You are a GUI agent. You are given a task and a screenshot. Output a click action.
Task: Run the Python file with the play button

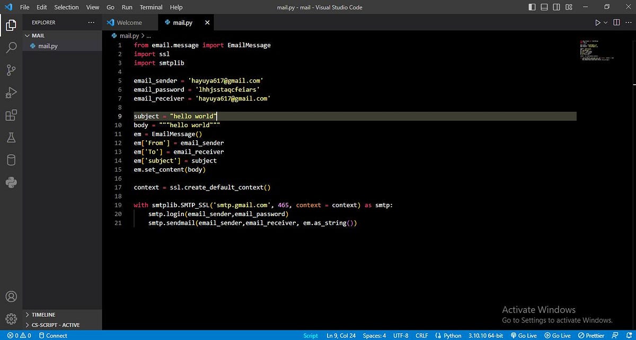(x=596, y=22)
